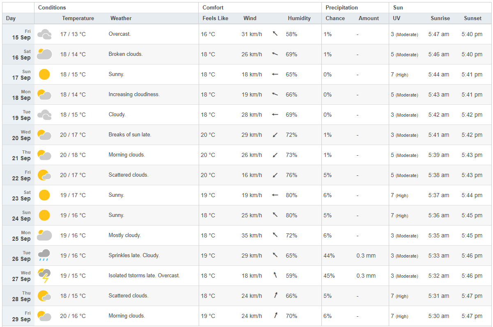Click the overcast icon for Fri 15 Sep
This screenshot has height=327, width=493.
[x=44, y=34]
